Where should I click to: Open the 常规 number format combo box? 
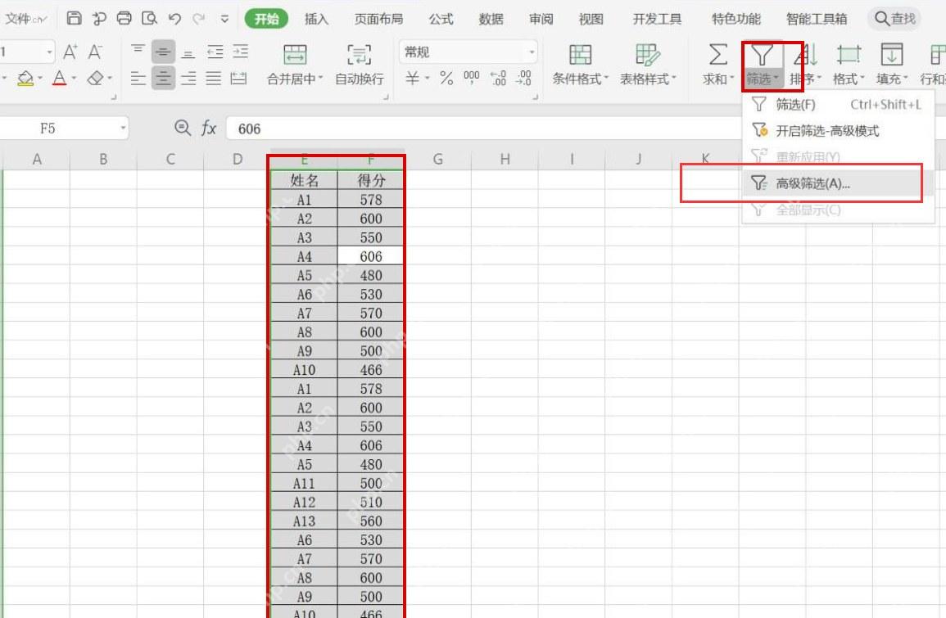(x=468, y=52)
